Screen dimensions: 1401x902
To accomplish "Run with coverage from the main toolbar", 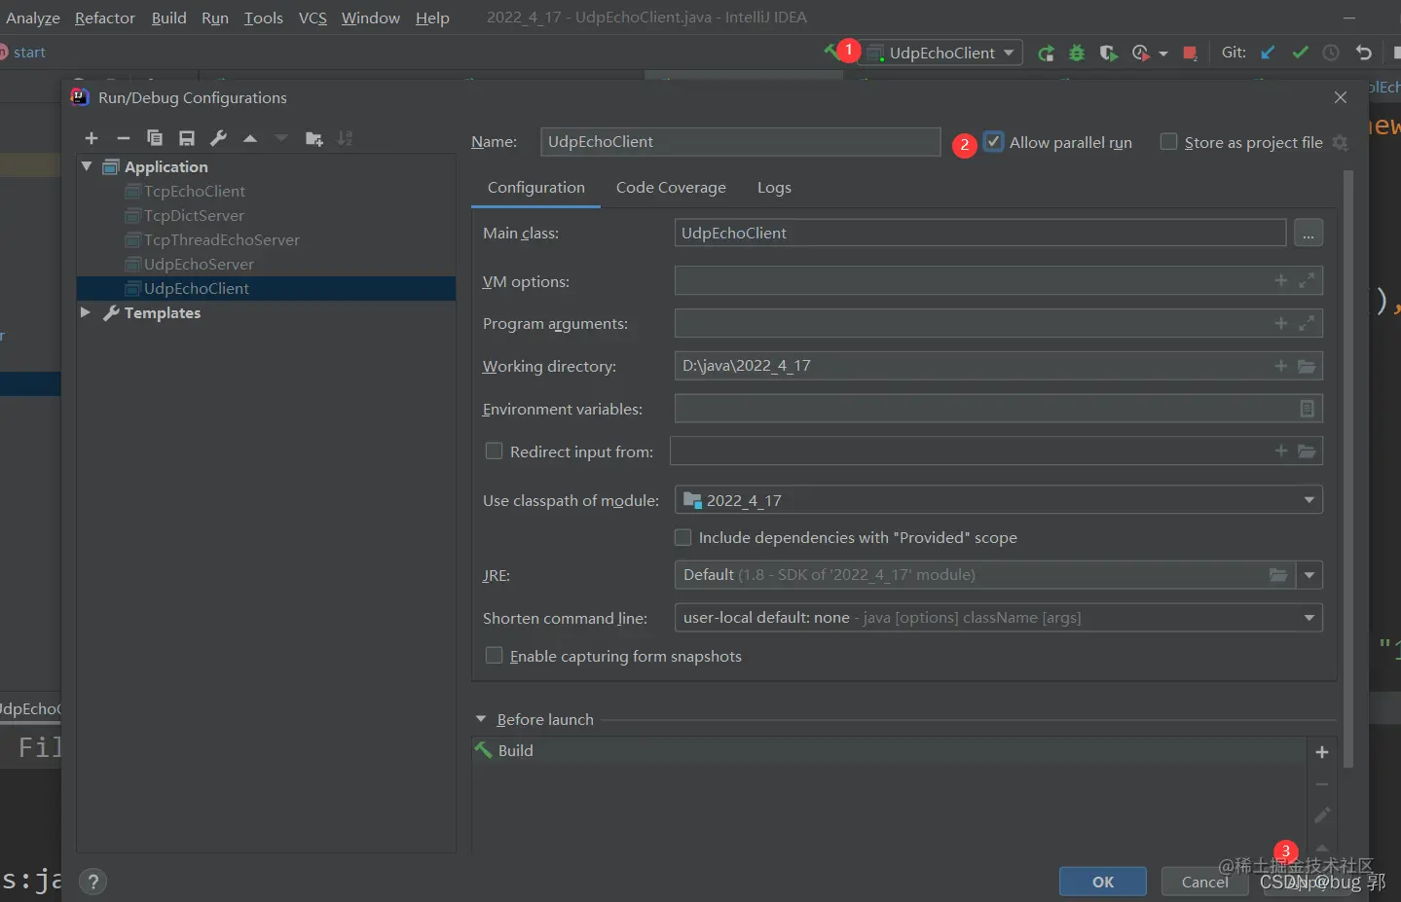I will 1108,53.
